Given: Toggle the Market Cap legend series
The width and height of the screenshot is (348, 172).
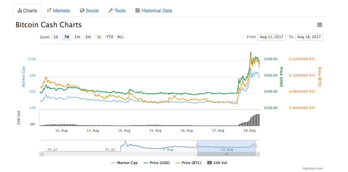Looking at the screenshot, I should pyautogui.click(x=124, y=163).
